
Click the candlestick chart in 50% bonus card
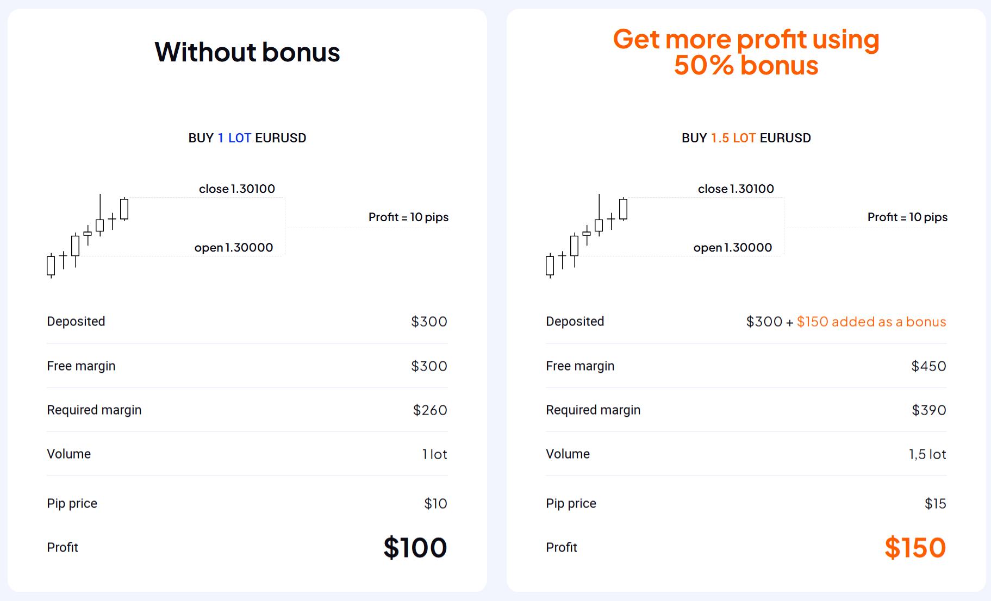tap(587, 236)
